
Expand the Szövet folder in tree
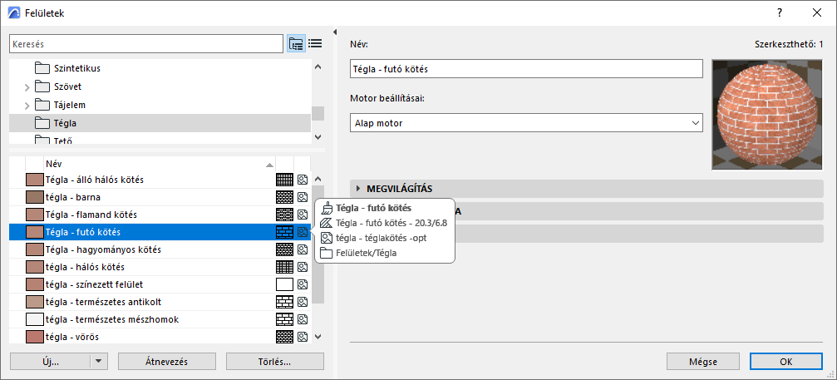(x=27, y=86)
